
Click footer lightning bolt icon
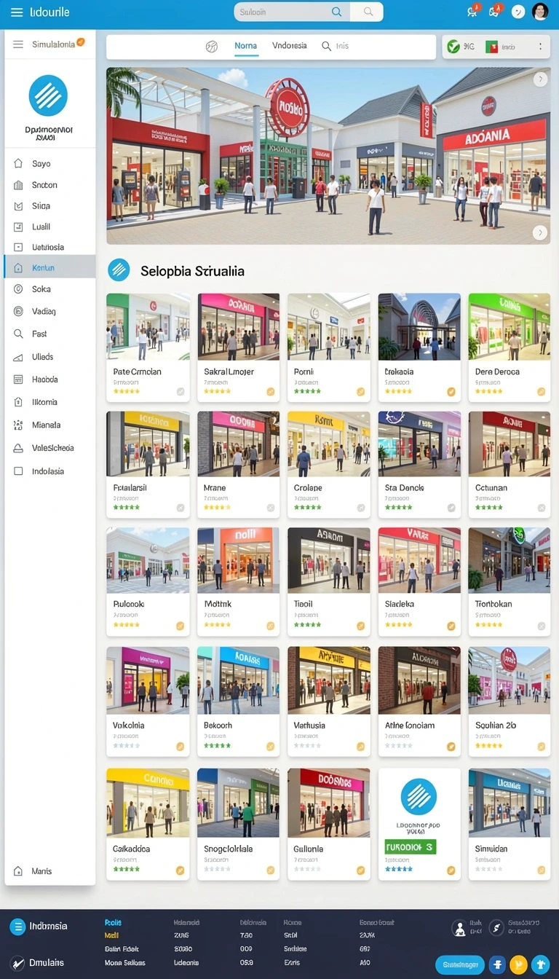496,928
